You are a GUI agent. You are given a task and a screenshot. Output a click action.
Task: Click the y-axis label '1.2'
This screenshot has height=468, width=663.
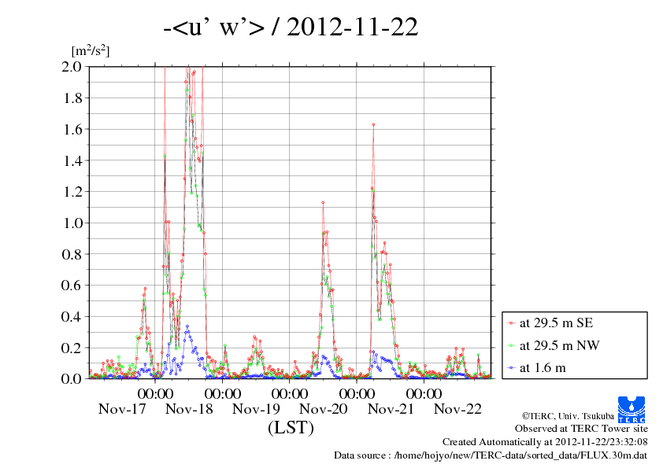click(72, 192)
